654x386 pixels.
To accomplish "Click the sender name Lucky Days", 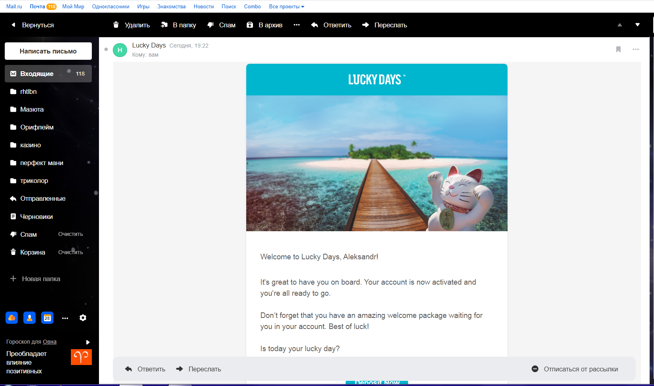I will (149, 45).
